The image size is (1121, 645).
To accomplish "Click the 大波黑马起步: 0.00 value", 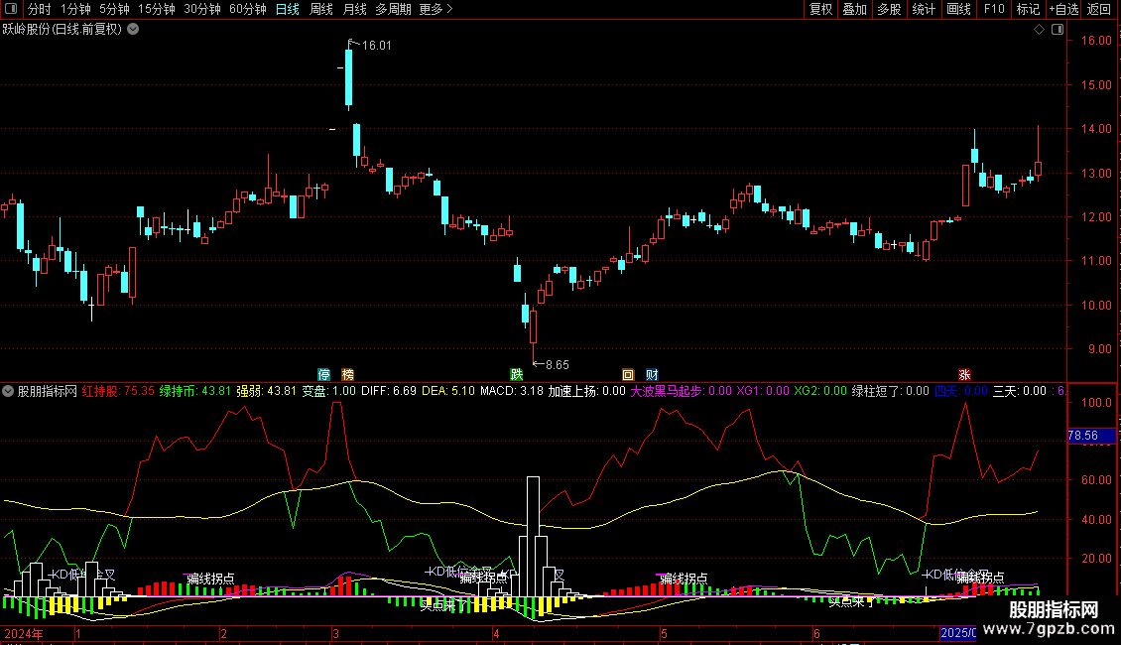I will (681, 391).
